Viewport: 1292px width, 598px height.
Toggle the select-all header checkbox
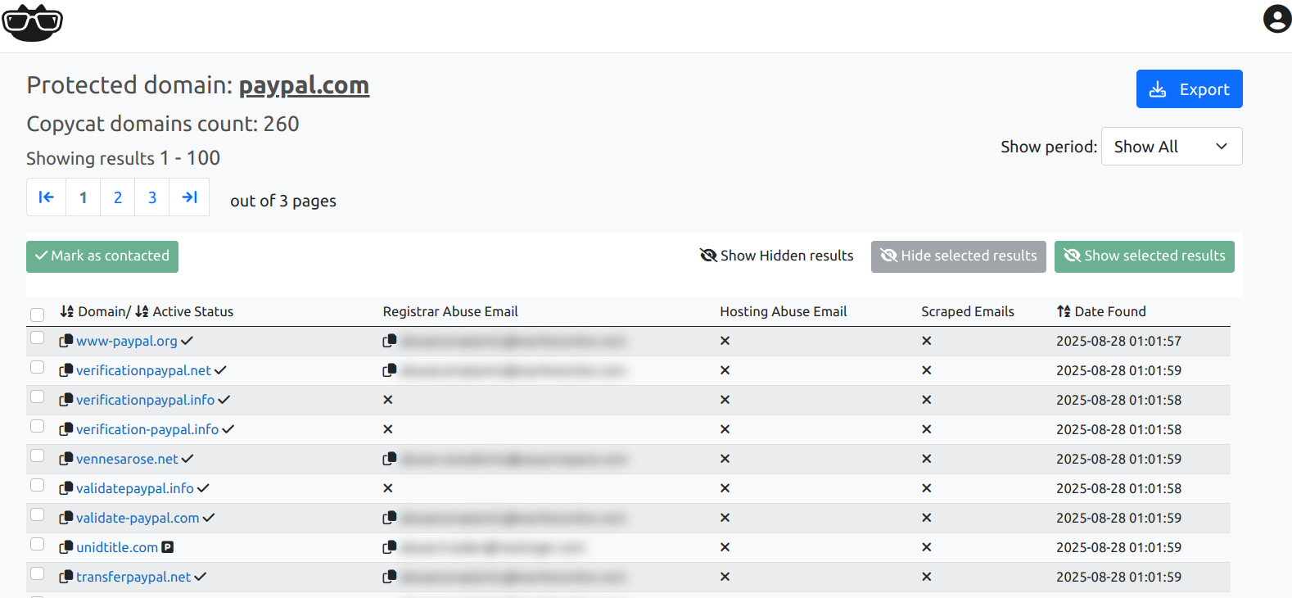tap(37, 315)
